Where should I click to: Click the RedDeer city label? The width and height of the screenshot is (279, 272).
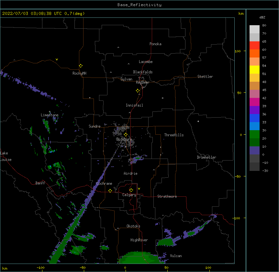142,82
